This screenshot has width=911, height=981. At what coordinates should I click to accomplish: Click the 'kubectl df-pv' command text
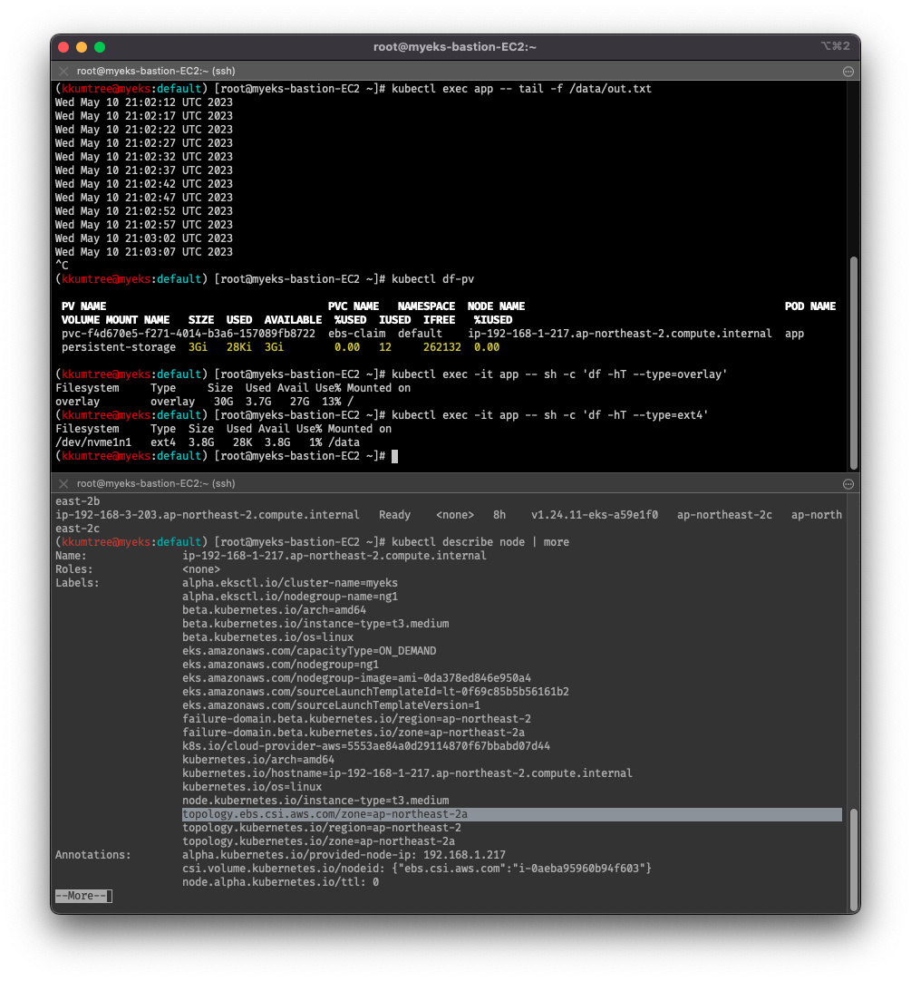[x=433, y=279]
